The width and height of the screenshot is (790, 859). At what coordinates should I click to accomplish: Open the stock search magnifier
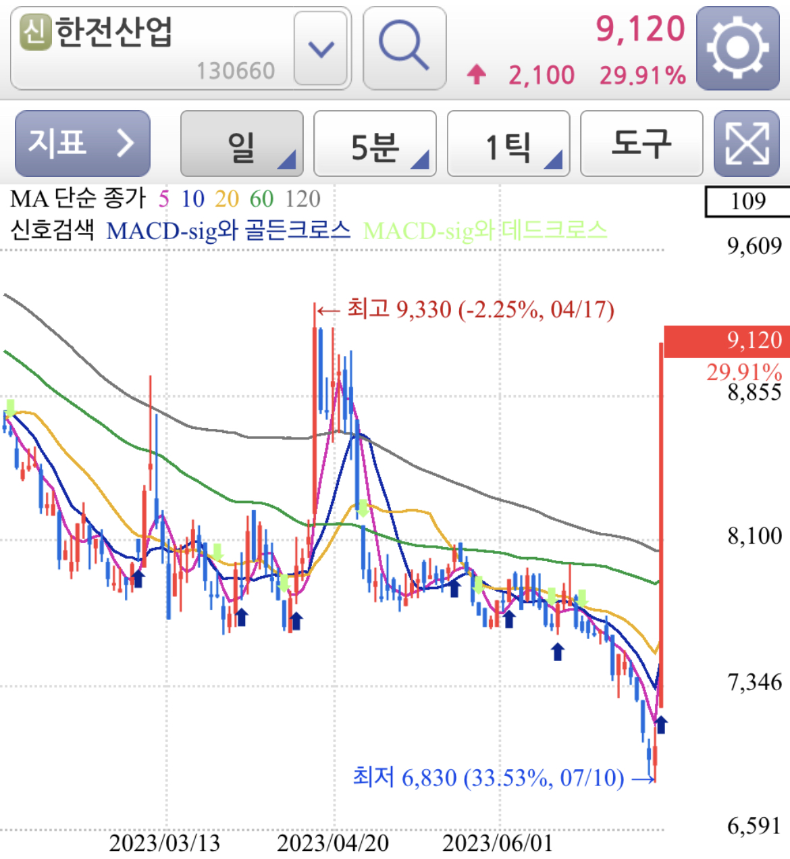(x=404, y=48)
